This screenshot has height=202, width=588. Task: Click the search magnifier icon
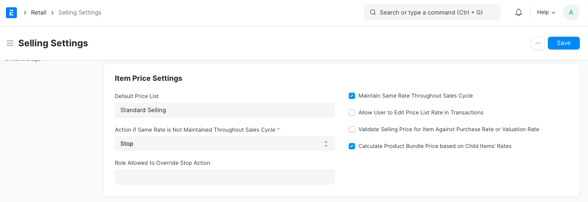[x=373, y=12]
